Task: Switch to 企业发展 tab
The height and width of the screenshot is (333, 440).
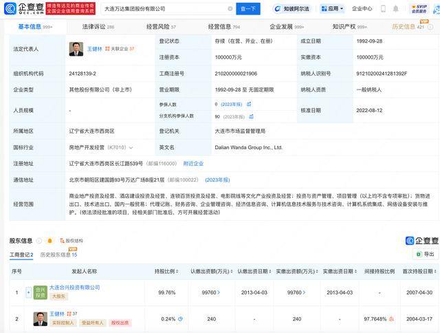Action: click(x=287, y=27)
